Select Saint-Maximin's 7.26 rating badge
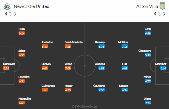 [x=68, y=46]
